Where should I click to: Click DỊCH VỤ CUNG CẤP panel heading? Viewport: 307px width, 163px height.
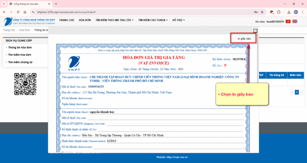pos(19,41)
